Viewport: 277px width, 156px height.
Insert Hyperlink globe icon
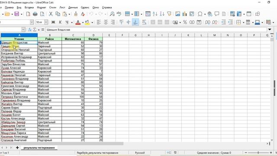click(x=210, y=14)
